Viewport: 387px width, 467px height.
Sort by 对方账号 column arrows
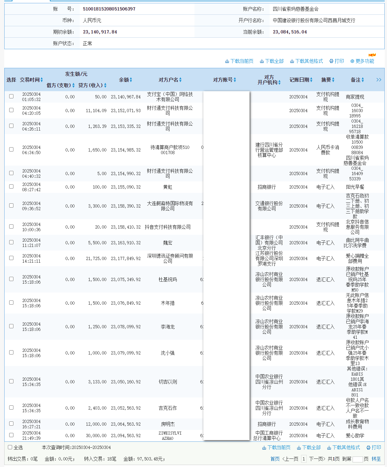point(235,80)
